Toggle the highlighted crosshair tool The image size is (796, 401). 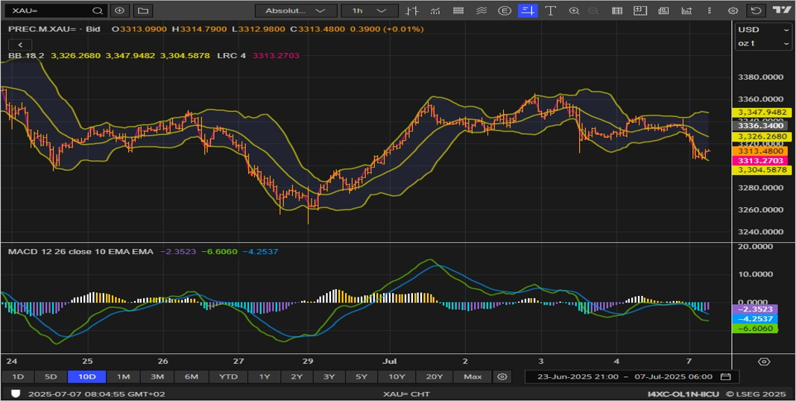coord(528,10)
